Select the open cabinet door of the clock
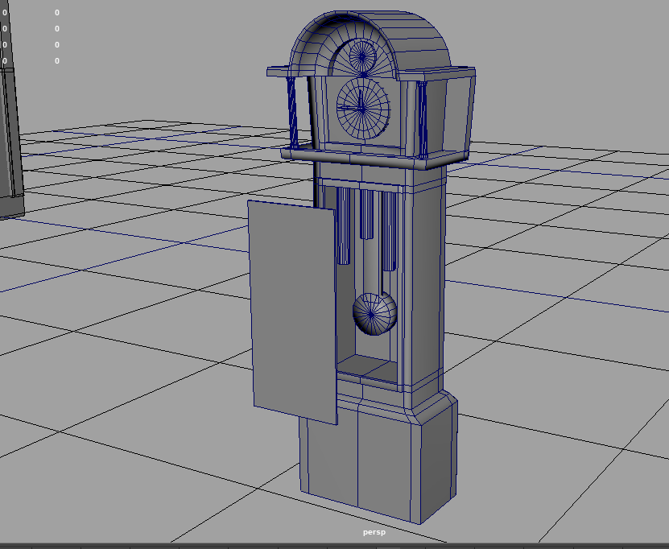Viewport: 669px width, 549px height. point(293,312)
